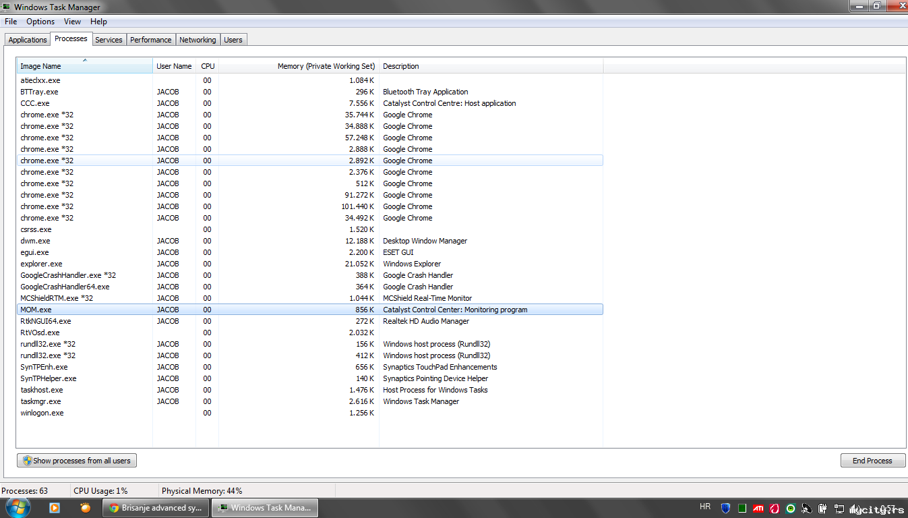This screenshot has width=908, height=518.
Task: Select the dwm.exe process
Action: click(x=310, y=241)
